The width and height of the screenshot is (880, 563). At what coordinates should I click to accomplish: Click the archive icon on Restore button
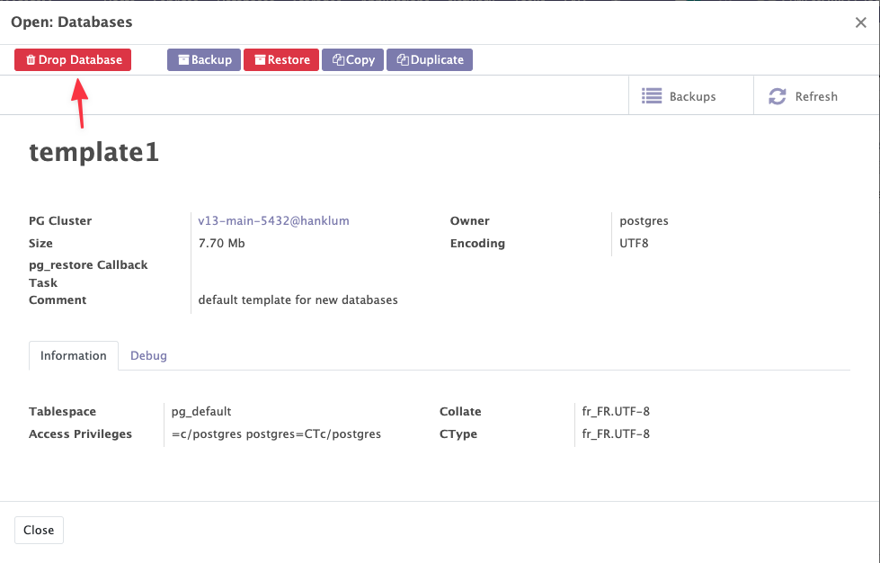[260, 60]
